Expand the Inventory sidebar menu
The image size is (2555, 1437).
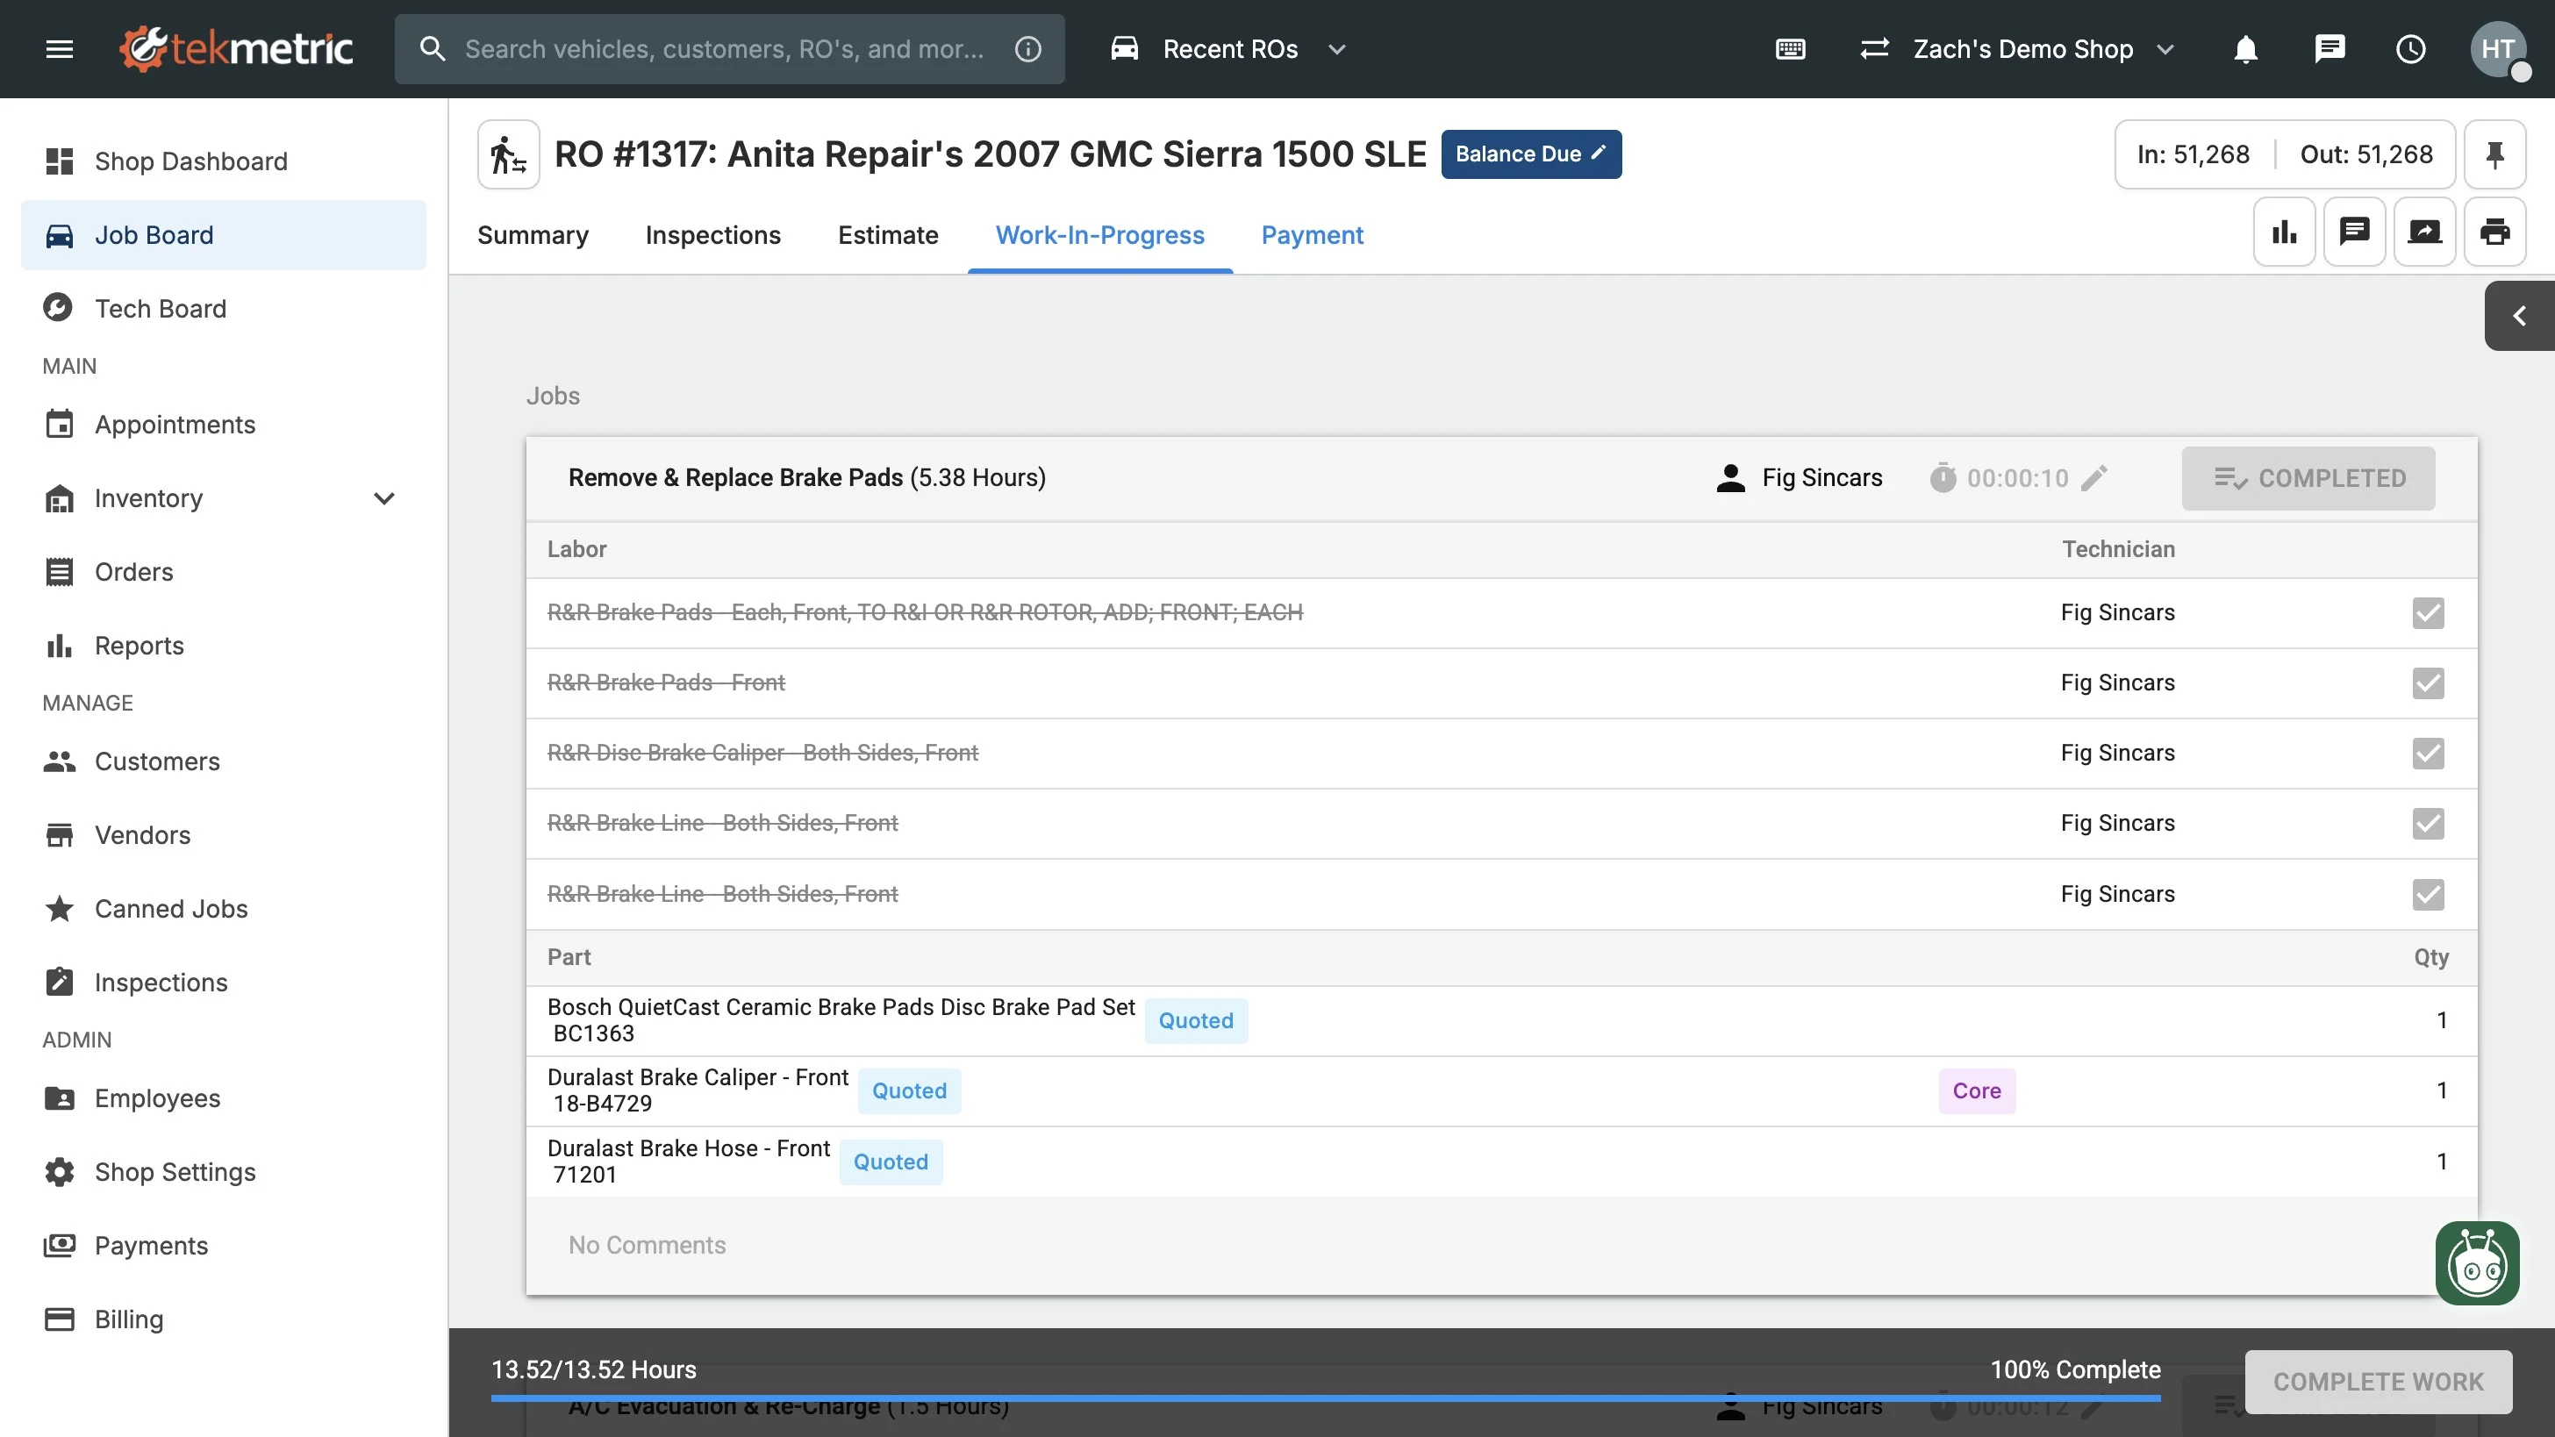[x=383, y=499]
